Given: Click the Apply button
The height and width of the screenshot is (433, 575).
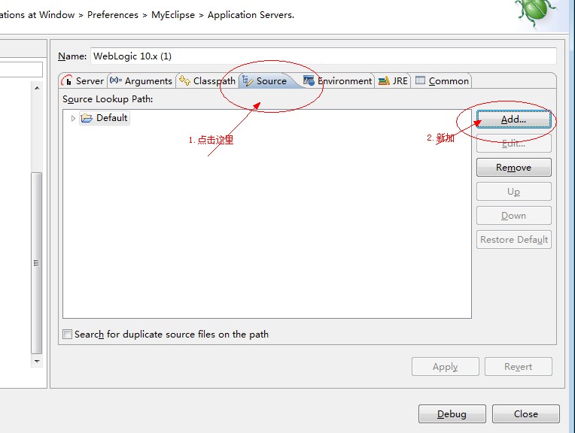Looking at the screenshot, I should (446, 367).
